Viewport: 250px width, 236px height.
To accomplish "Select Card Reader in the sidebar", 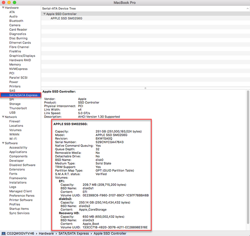I will coord(18,29).
